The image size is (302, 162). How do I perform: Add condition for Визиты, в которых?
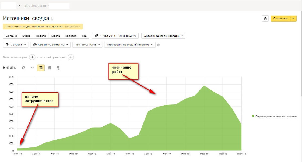(32, 57)
